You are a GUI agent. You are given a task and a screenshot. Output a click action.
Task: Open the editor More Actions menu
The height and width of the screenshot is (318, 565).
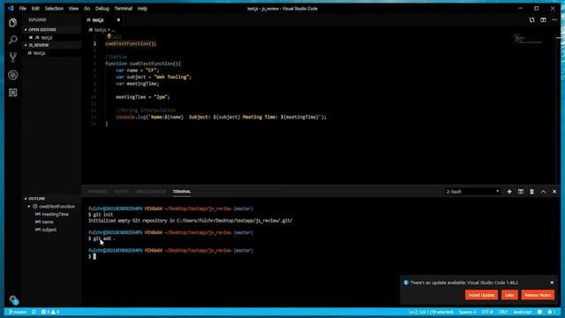[x=554, y=19]
